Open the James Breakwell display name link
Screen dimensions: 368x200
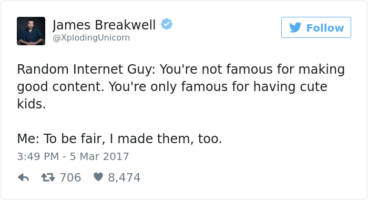[104, 25]
